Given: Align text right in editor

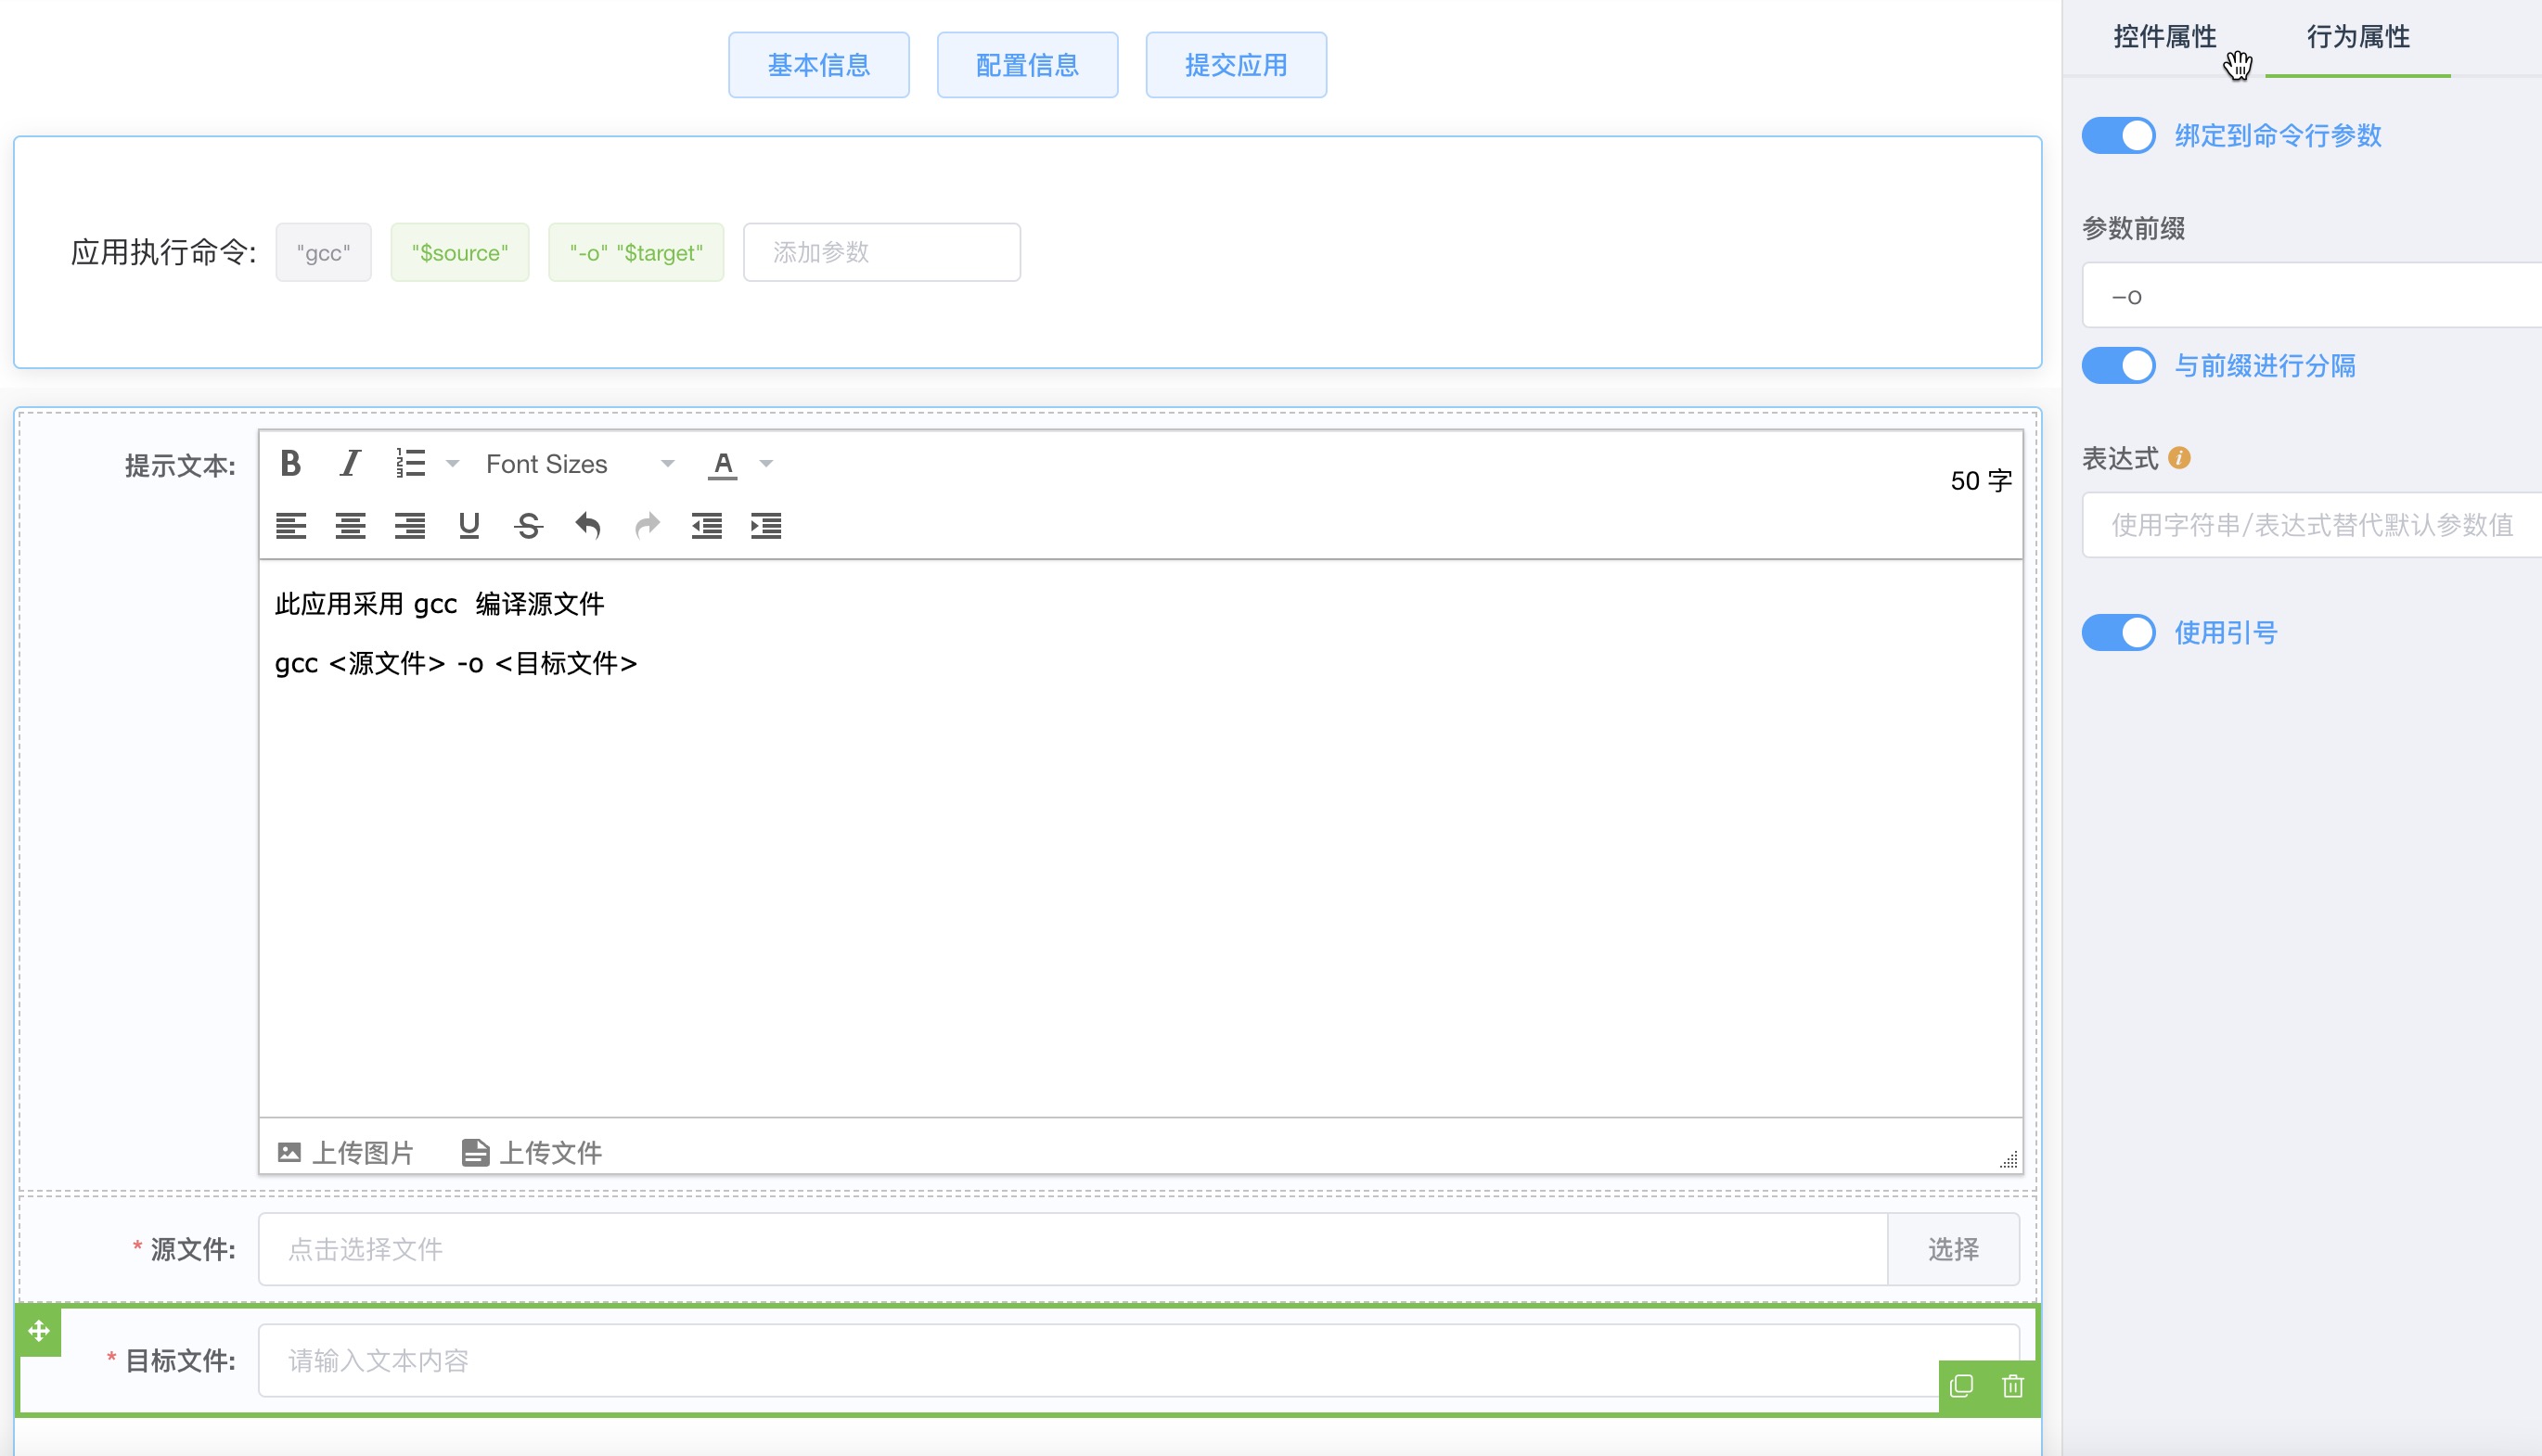Looking at the screenshot, I should [409, 525].
